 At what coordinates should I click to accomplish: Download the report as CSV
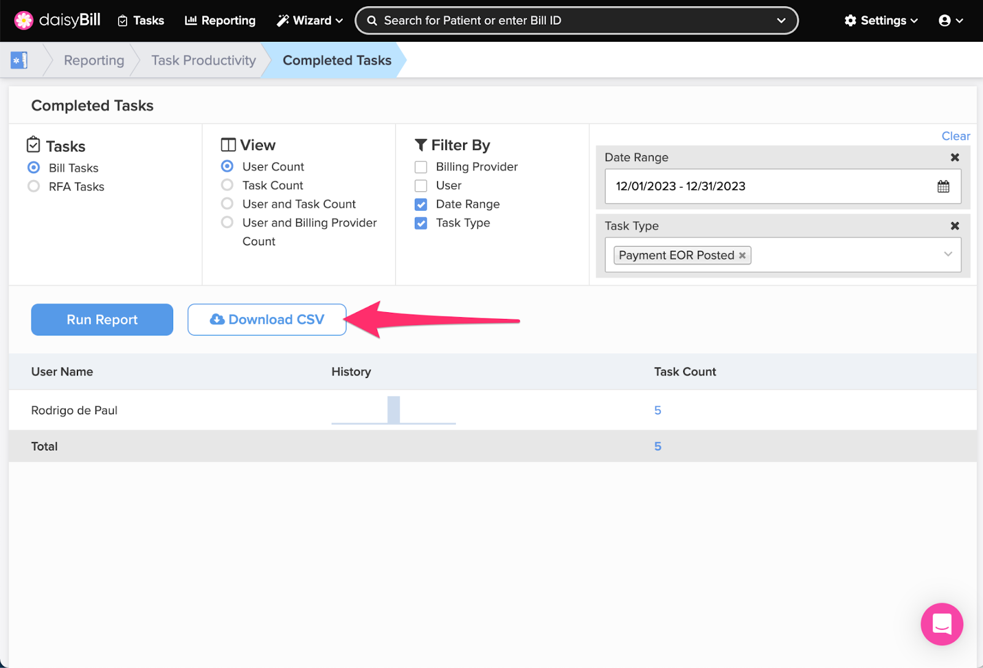[x=267, y=320]
